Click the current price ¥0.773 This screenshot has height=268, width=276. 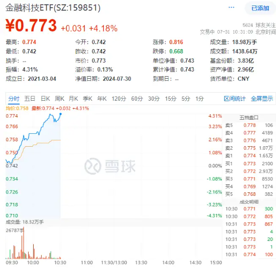coord(31,26)
